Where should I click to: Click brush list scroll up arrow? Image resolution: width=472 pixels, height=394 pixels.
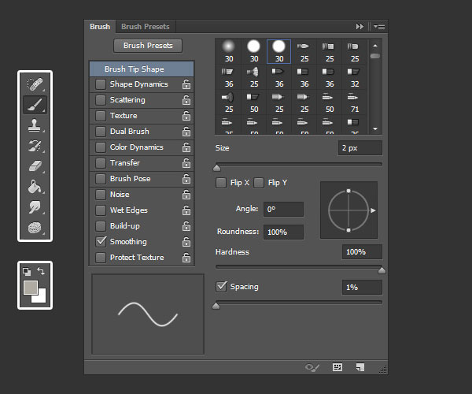click(x=375, y=46)
